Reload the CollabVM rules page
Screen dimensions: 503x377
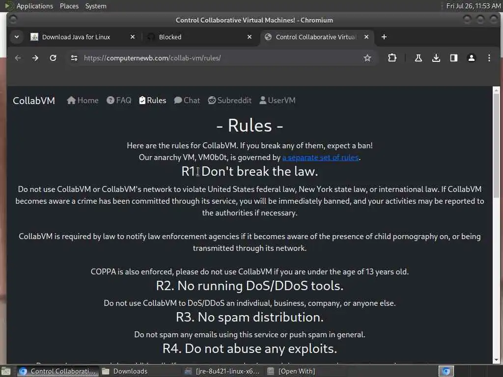coord(53,58)
